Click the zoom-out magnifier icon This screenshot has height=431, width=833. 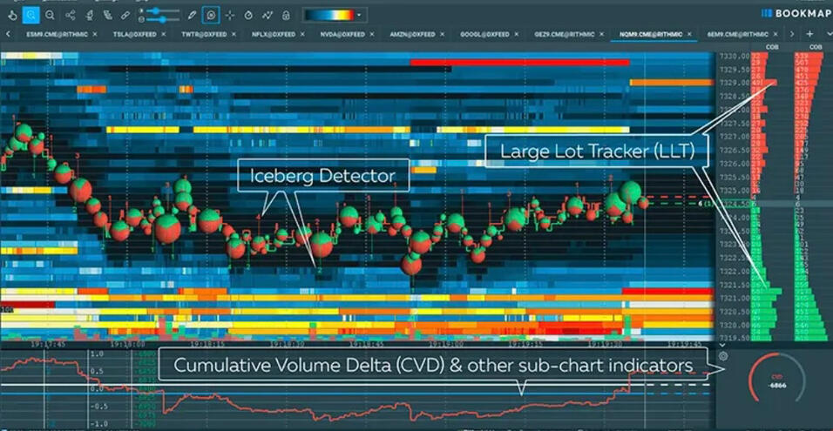click(50, 15)
